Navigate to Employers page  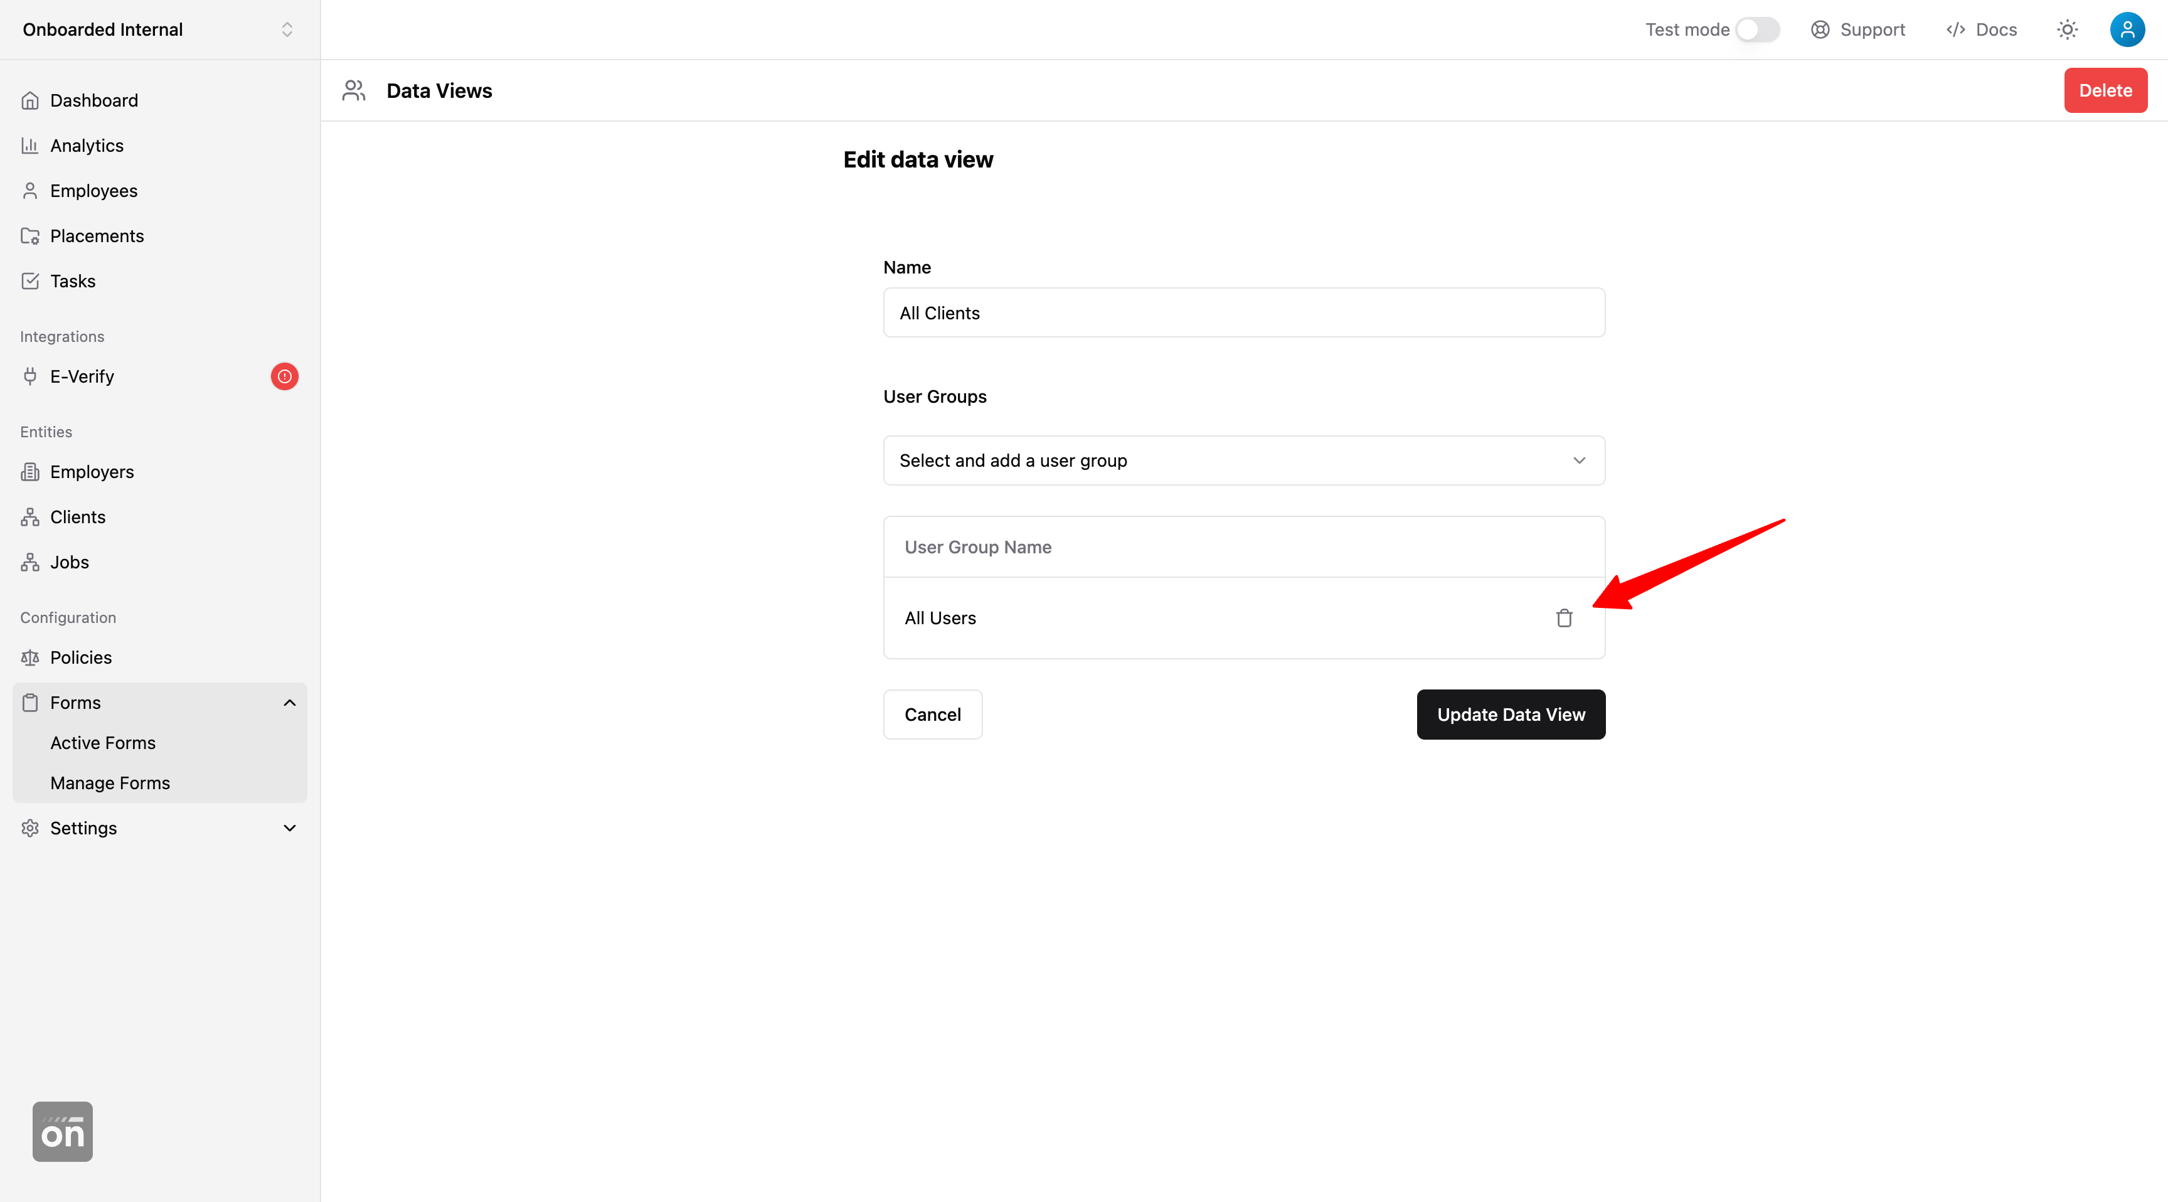pyautogui.click(x=92, y=472)
